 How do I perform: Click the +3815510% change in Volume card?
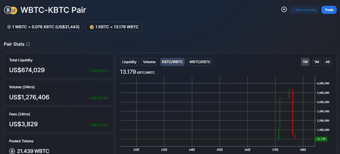(x=99, y=98)
